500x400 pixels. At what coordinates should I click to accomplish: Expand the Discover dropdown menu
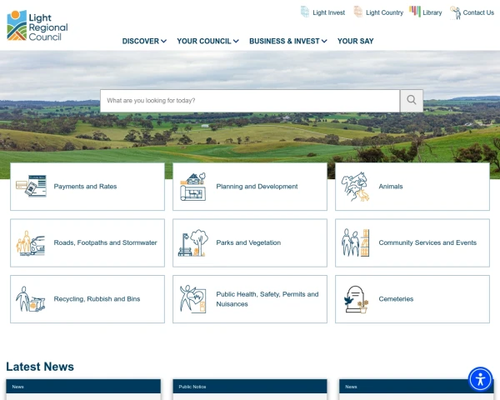(x=144, y=41)
